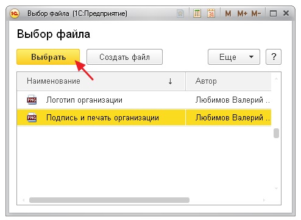This screenshot has height=220, width=301.
Task: Click the 1C application logo icon
Action: (x=15, y=13)
